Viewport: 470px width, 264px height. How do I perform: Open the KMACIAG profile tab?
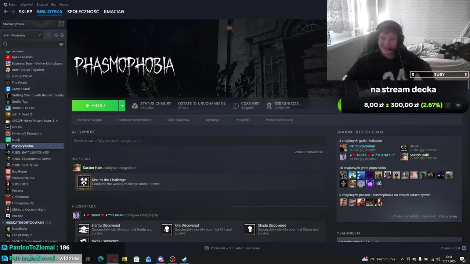[x=114, y=12]
